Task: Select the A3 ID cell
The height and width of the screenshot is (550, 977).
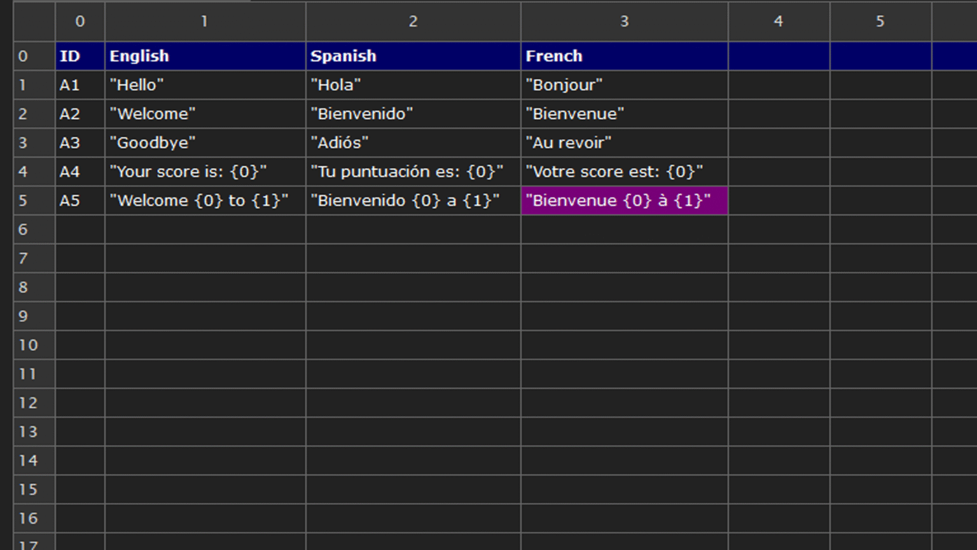Action: pyautogui.click(x=80, y=143)
